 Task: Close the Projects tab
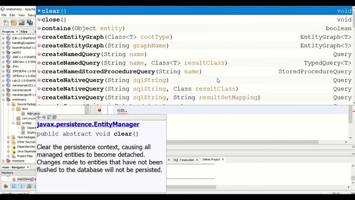point(17,32)
